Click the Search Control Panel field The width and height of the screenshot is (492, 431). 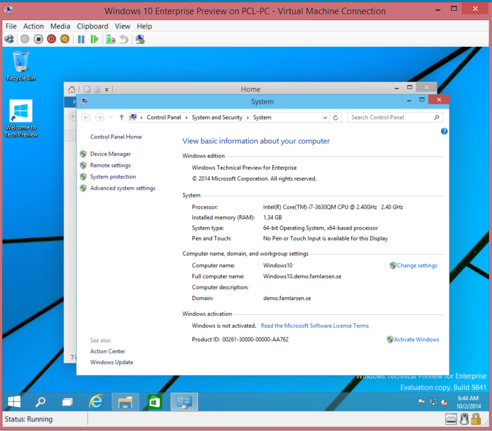391,117
